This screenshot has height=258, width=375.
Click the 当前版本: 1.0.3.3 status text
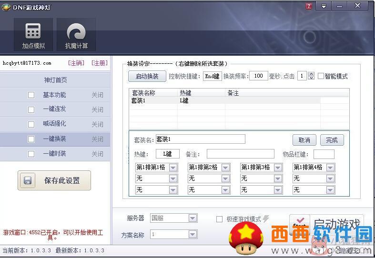point(27,250)
